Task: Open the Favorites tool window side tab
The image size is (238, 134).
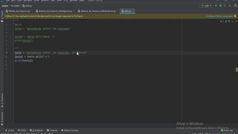Action: (x=2, y=119)
